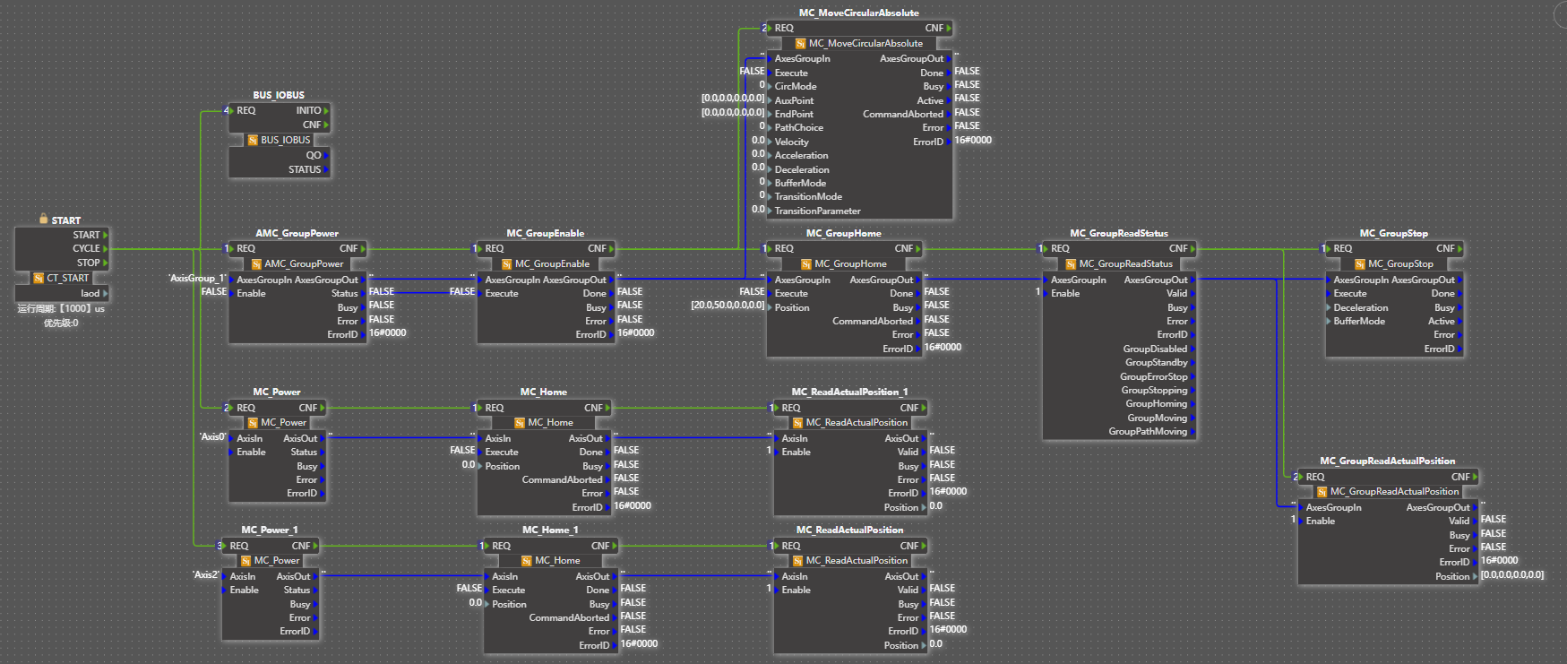This screenshot has width=1567, height=664.
Task: Click the type icon in the MC_Home_1 block
Action: [527, 561]
